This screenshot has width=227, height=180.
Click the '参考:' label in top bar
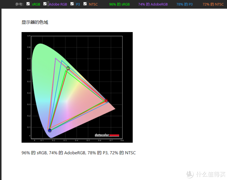click(19, 4)
